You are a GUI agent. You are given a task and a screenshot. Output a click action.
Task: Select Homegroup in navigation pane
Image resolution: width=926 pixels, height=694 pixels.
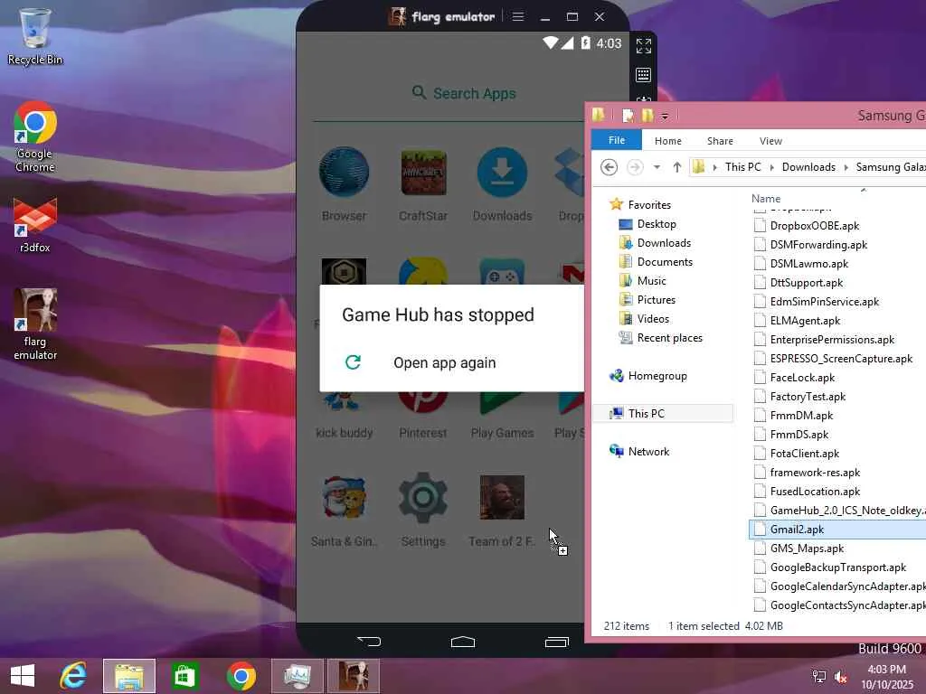click(x=649, y=375)
